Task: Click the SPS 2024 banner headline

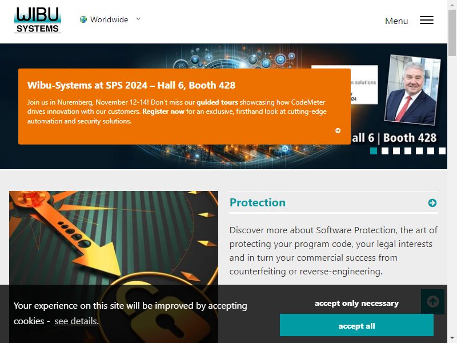Action: click(131, 85)
